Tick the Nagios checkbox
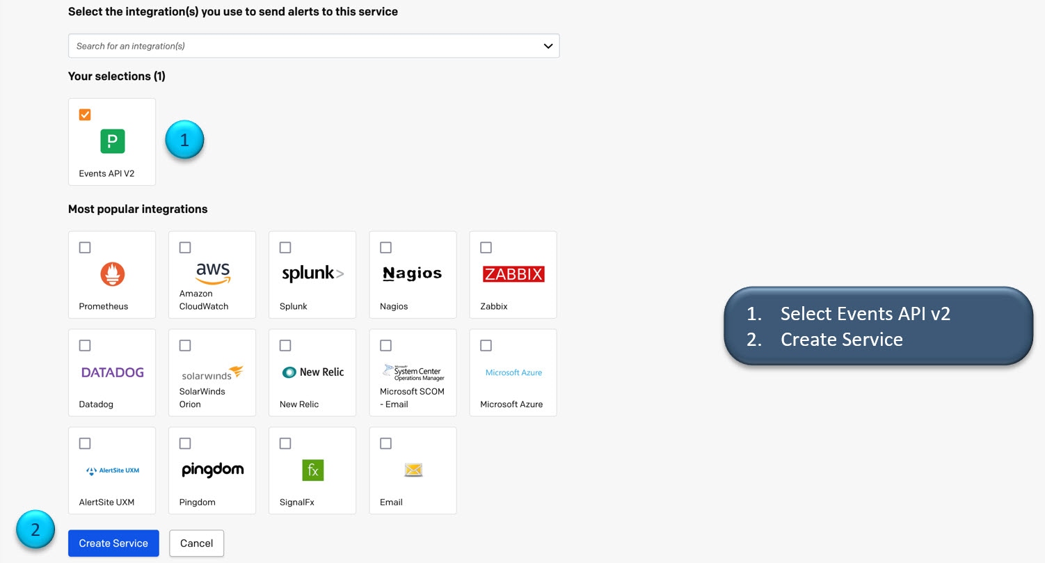The width and height of the screenshot is (1045, 563). (385, 248)
